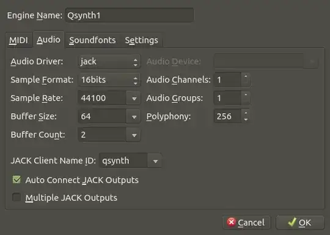
Task: Switch to the MIDI tab
Action: point(19,40)
